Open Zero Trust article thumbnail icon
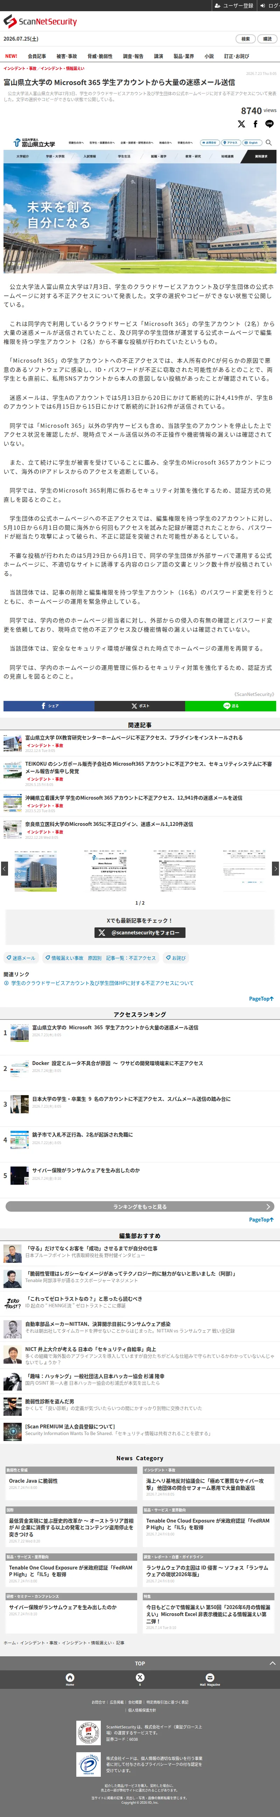The height and width of the screenshot is (1817, 280). [x=13, y=1303]
